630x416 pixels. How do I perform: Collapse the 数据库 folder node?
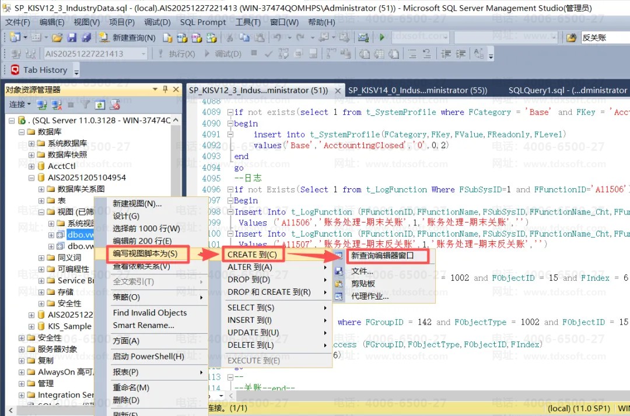point(22,132)
